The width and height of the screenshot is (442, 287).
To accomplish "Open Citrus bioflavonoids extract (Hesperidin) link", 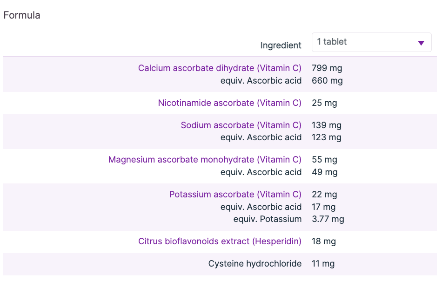I will tap(220, 241).
